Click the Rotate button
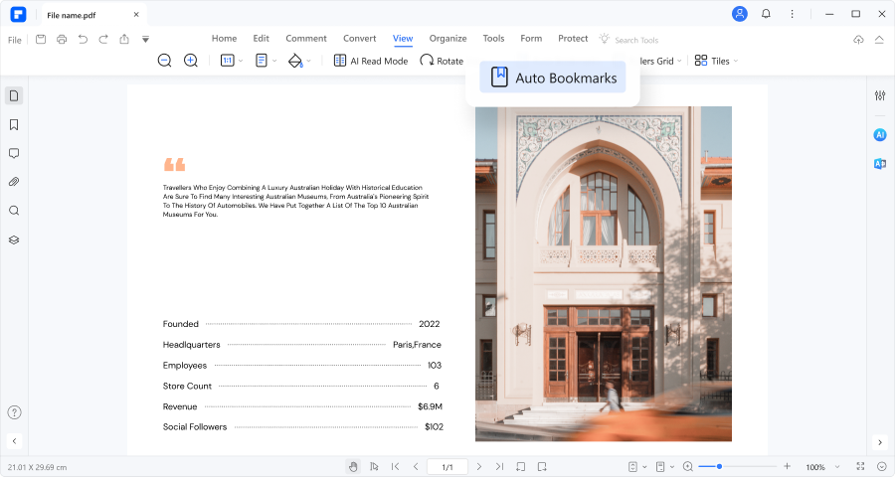 click(x=442, y=61)
